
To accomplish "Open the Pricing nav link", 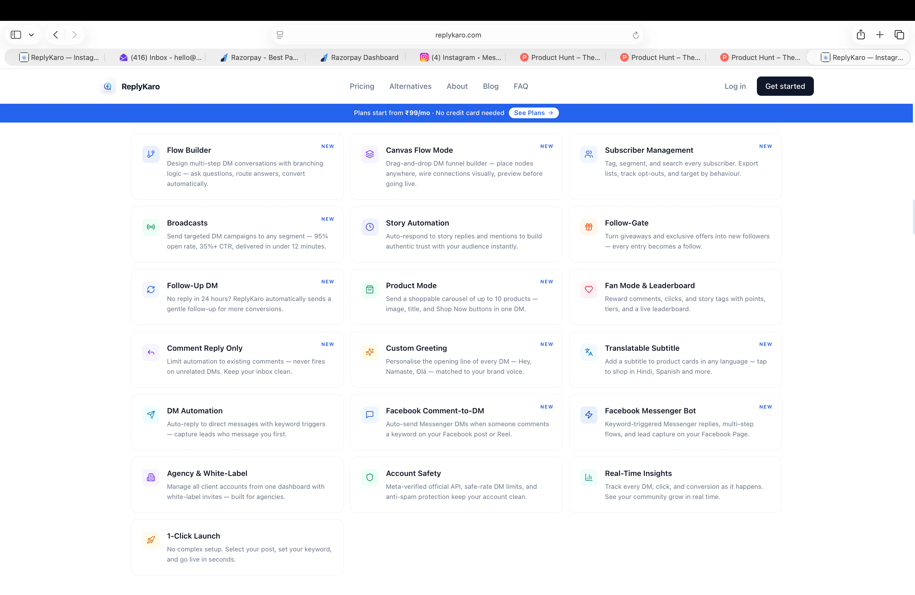I will point(362,86).
